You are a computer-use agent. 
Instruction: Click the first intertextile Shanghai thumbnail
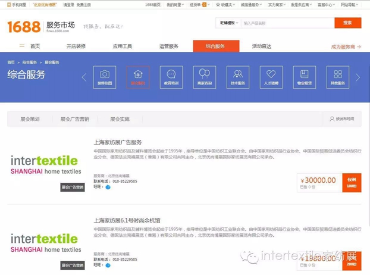pos(46,165)
